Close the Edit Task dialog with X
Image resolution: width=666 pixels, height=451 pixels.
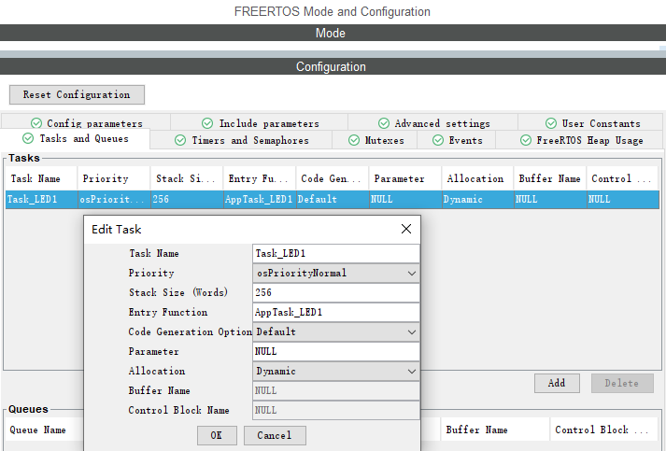coord(406,229)
